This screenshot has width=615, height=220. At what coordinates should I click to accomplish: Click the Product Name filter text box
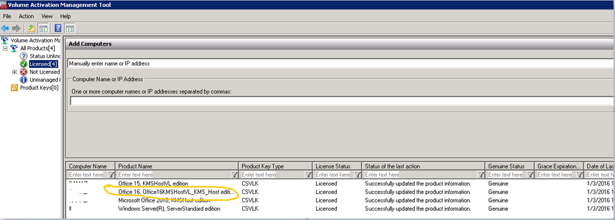tap(174, 174)
